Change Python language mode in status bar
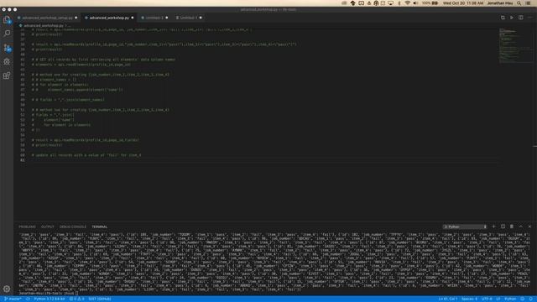Viewport: 537px width, 302px height. coord(510,299)
